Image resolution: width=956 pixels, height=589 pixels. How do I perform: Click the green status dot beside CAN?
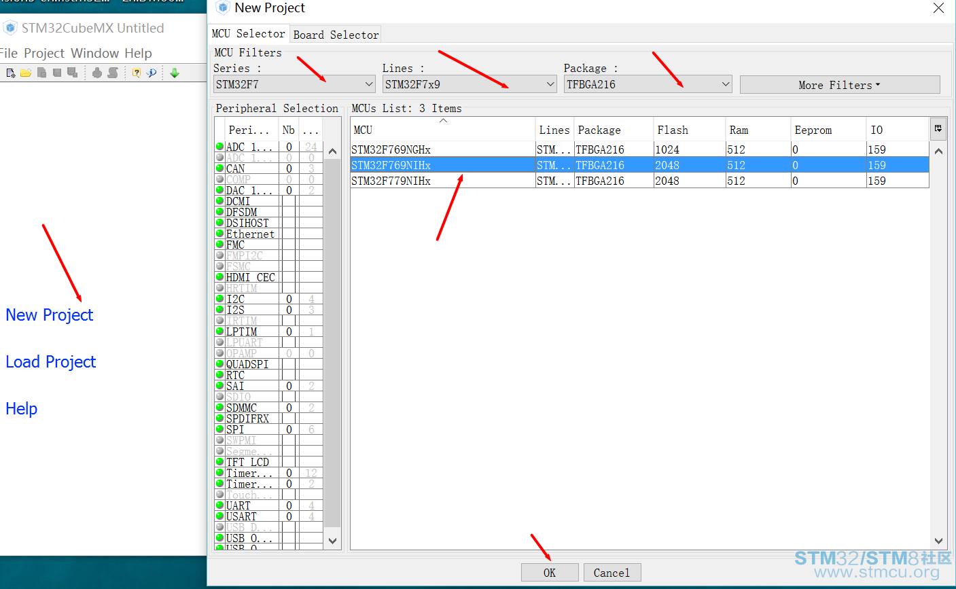(x=219, y=168)
